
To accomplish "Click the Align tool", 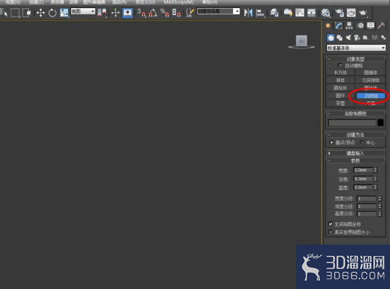I will (x=260, y=13).
